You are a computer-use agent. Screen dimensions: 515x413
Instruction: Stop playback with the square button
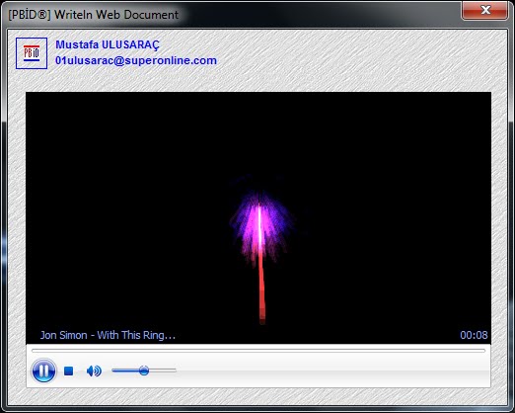pyautogui.click(x=68, y=371)
